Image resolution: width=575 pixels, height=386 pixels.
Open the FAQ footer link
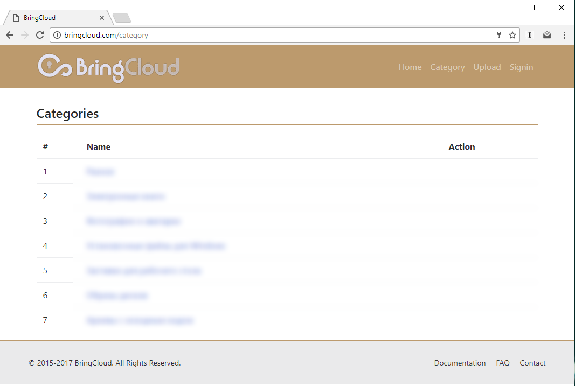pos(503,363)
